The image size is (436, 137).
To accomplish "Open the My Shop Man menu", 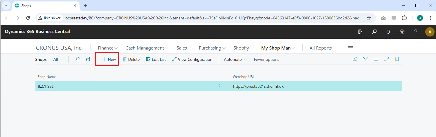I will 278,48.
